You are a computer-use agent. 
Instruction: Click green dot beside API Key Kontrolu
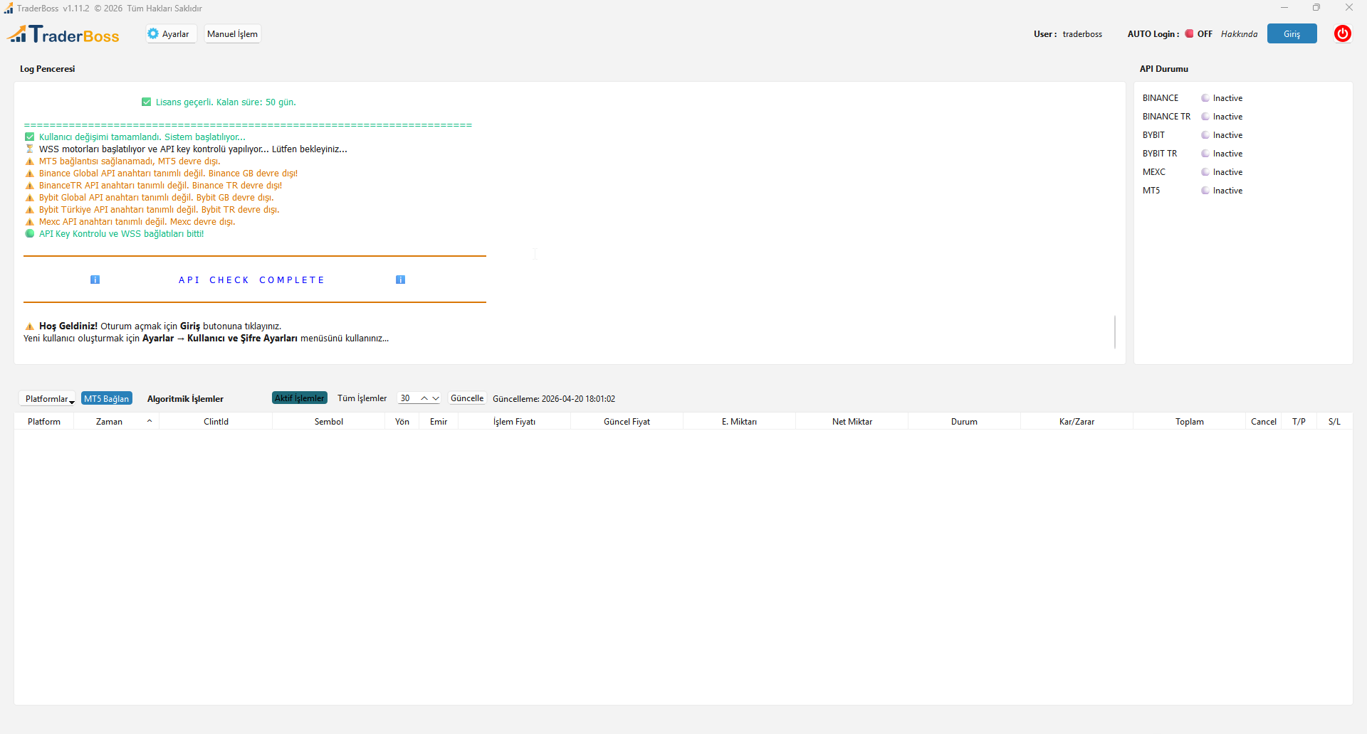click(29, 233)
